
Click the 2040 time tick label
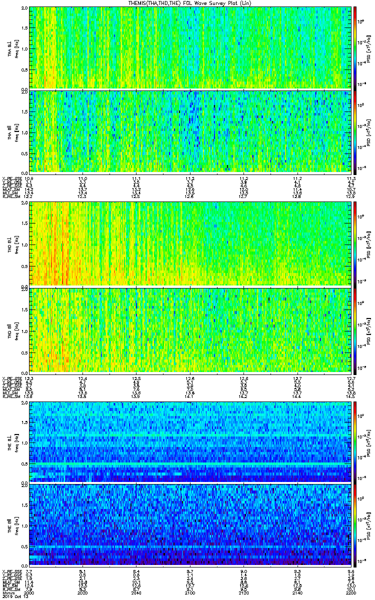coord(136,592)
